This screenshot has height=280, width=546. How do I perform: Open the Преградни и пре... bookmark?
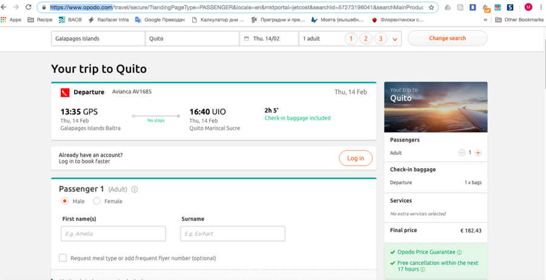pos(278,20)
